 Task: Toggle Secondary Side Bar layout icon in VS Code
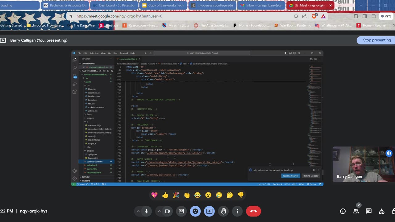pyautogui.click(x=294, y=53)
